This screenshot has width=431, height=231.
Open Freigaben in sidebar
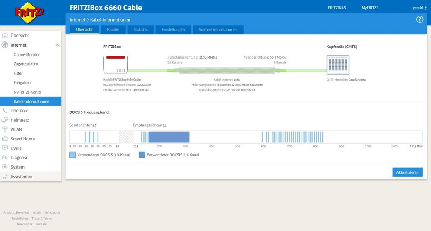pos(22,83)
